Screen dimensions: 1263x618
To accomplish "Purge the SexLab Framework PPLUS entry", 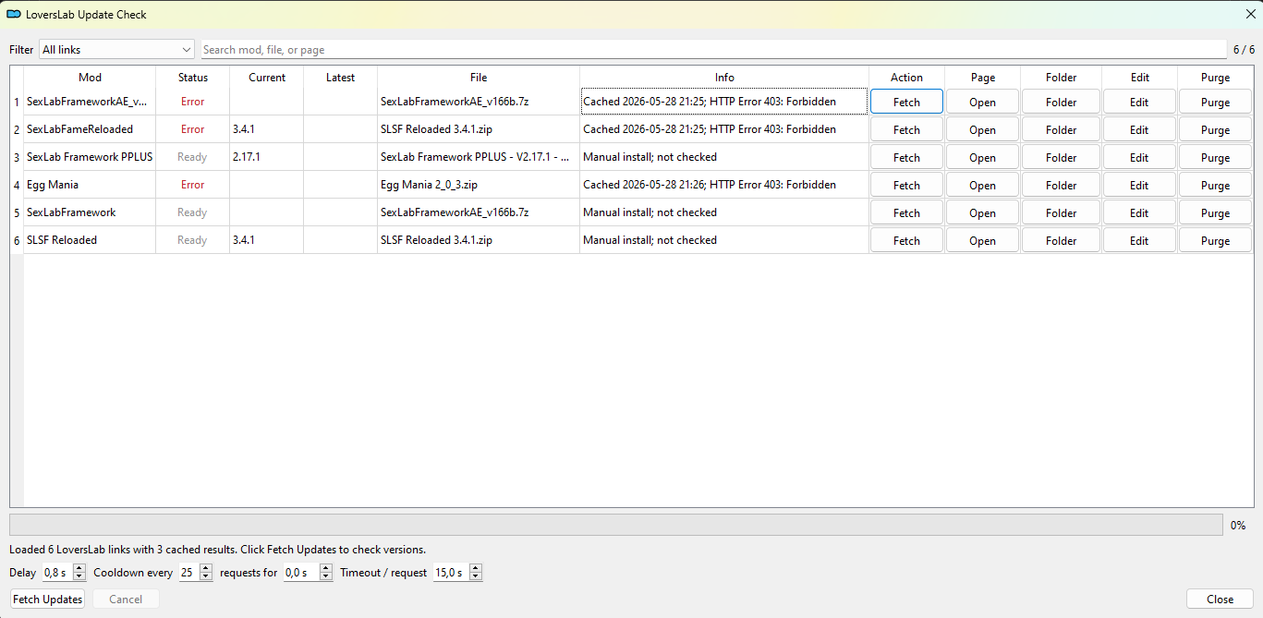I will click(1215, 157).
